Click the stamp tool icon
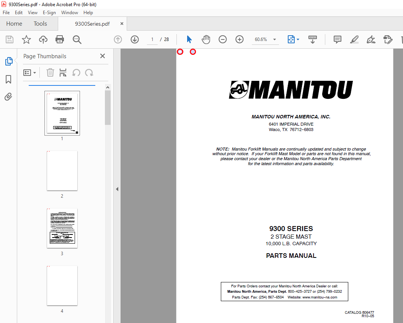This screenshot has width=403, height=323. tap(388, 39)
